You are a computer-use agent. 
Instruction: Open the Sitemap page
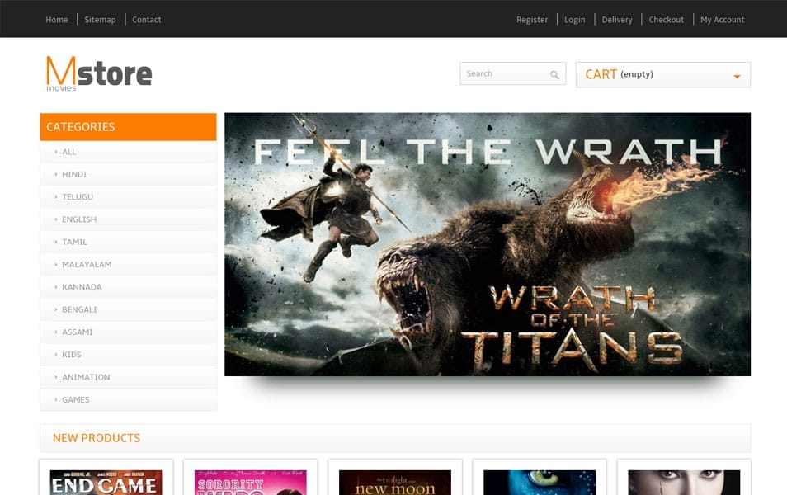click(100, 20)
